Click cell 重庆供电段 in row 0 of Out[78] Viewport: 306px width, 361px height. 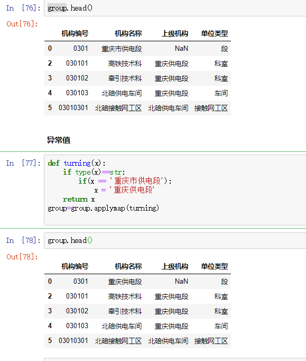pos(125,282)
